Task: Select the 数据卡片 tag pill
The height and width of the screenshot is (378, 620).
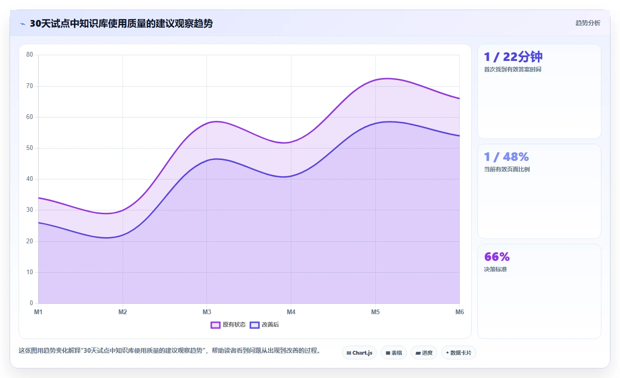Action: [458, 353]
